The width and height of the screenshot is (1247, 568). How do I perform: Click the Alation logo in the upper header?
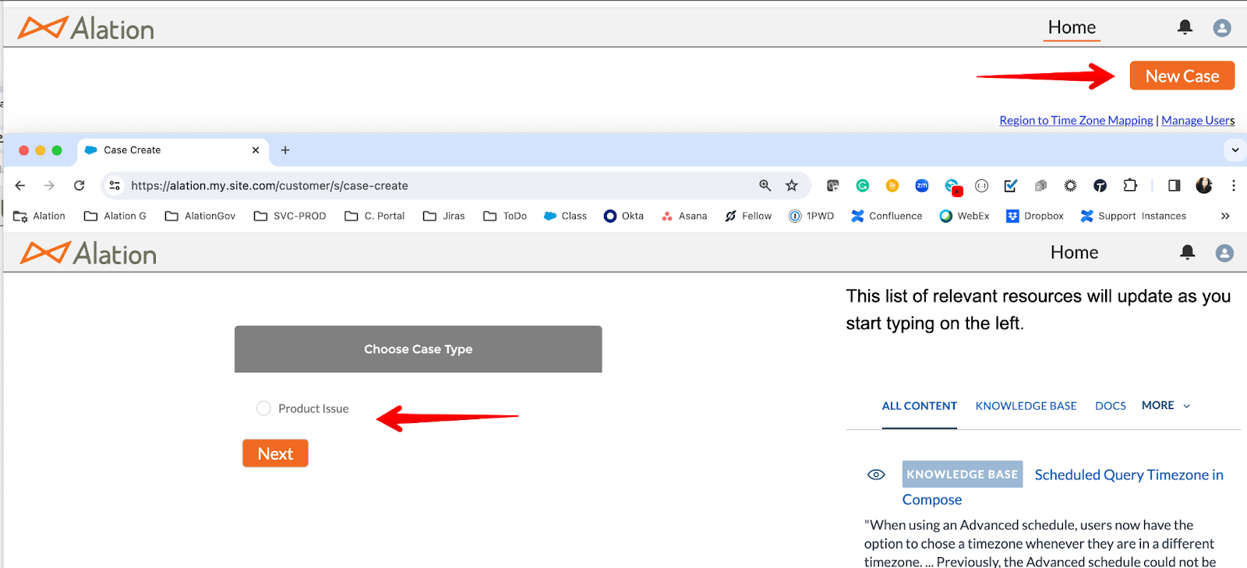[87, 29]
